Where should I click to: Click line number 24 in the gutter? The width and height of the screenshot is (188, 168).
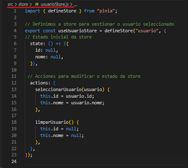pos(14,161)
